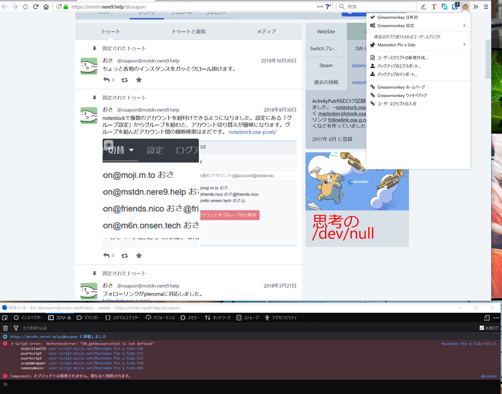Image resolution: width=502 pixels, height=394 pixels.
Task: Switch to トゥート tab
Action: (111, 31)
